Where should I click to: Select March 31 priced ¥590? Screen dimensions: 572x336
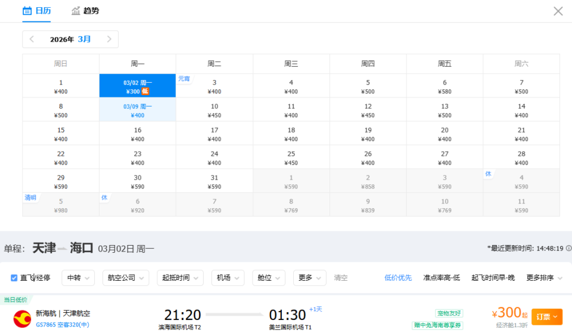click(214, 181)
